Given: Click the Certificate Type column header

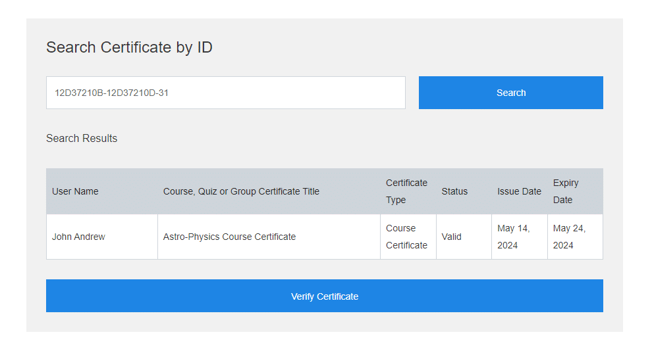Looking at the screenshot, I should click(406, 191).
